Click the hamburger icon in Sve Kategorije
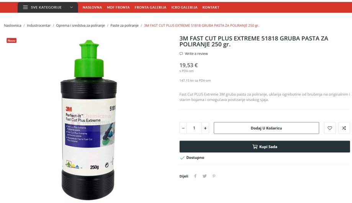The width and height of the screenshot is (352, 203). point(25,7)
